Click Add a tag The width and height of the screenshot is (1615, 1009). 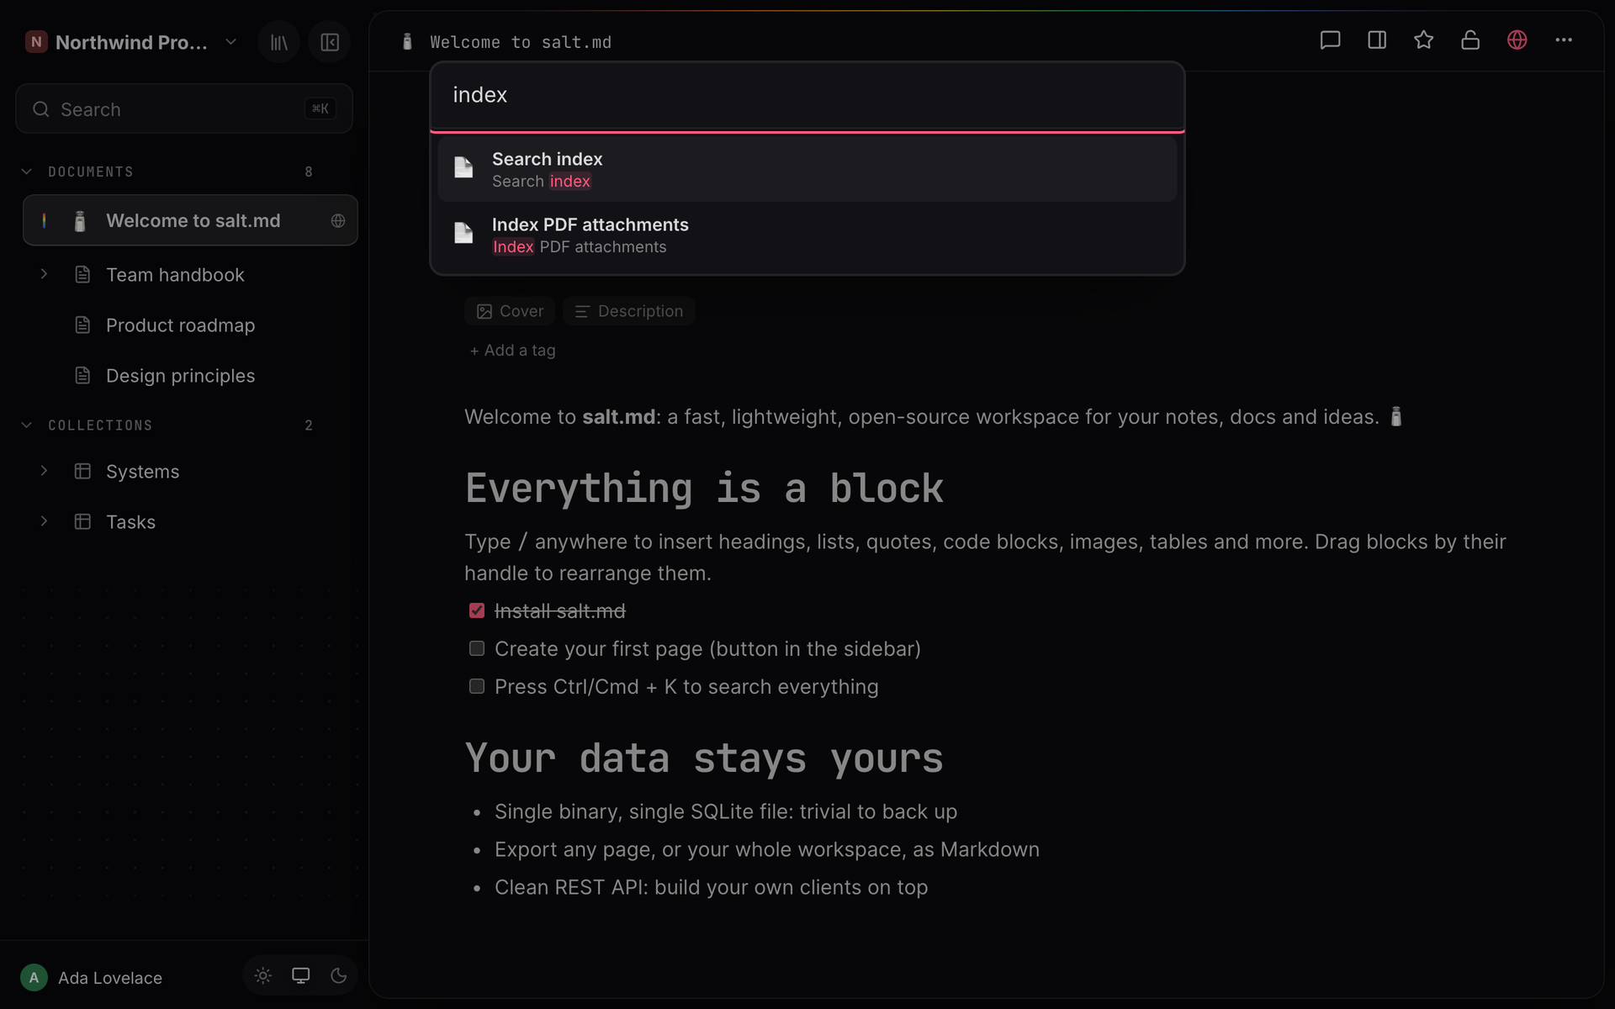click(x=512, y=351)
